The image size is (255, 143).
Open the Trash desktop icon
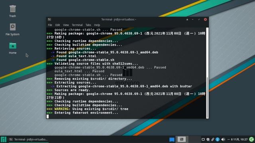12,11
